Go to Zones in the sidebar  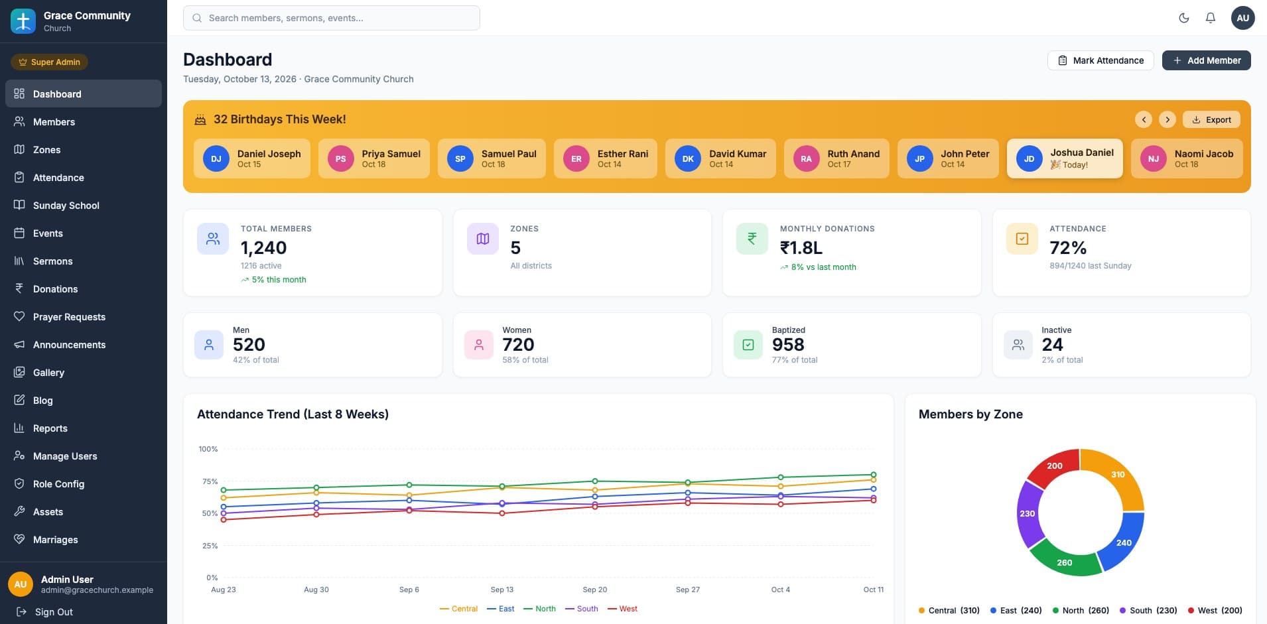point(84,150)
